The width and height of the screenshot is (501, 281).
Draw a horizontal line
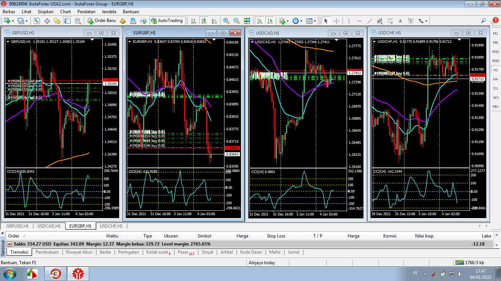[x=359, y=21]
